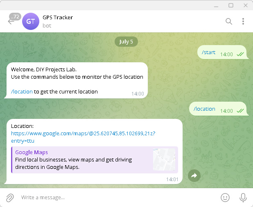The image size is (253, 207).
Task: Attach a file with the paperclip icon
Action: [10, 198]
